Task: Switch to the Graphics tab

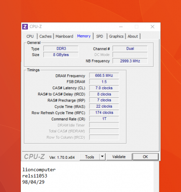Action: point(116,36)
